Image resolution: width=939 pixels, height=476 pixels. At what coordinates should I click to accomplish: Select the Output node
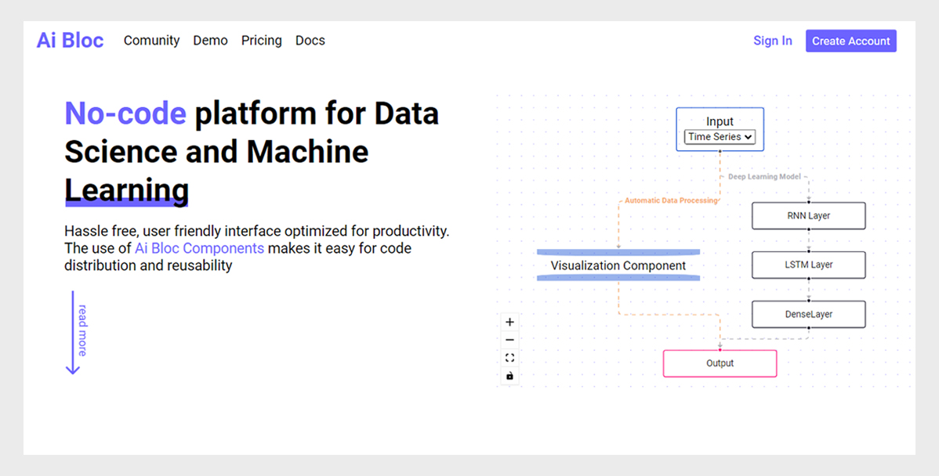(x=720, y=363)
